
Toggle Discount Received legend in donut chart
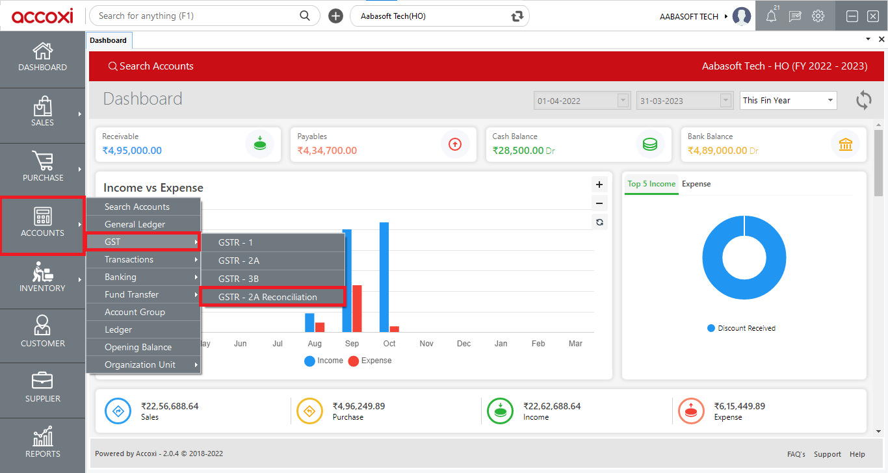tap(742, 328)
